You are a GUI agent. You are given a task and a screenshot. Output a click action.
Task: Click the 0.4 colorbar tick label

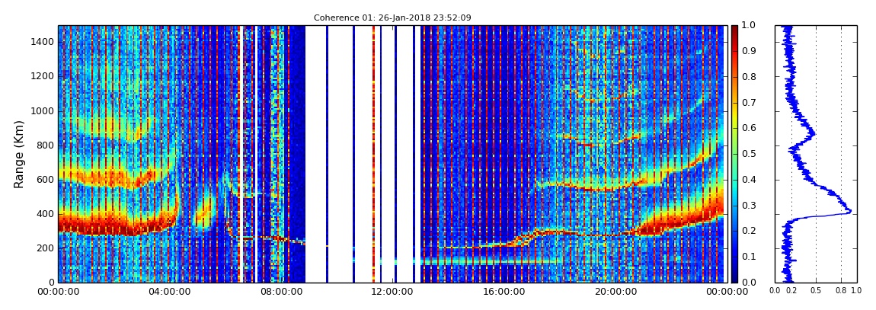pos(747,180)
